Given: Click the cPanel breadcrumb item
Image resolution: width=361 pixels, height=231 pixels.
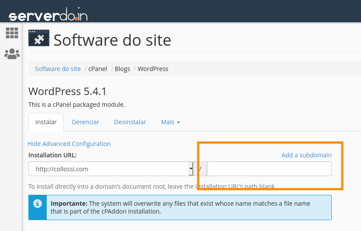Looking at the screenshot, I should click(x=97, y=69).
